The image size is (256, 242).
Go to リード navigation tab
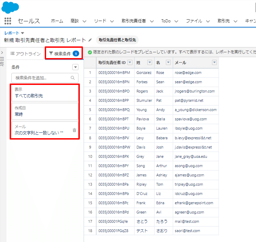coord(100,21)
